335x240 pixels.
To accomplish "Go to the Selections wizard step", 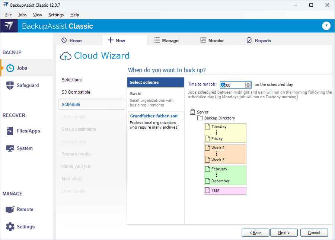I will click(71, 80).
